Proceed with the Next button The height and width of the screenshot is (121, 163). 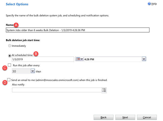click(x=125, y=117)
